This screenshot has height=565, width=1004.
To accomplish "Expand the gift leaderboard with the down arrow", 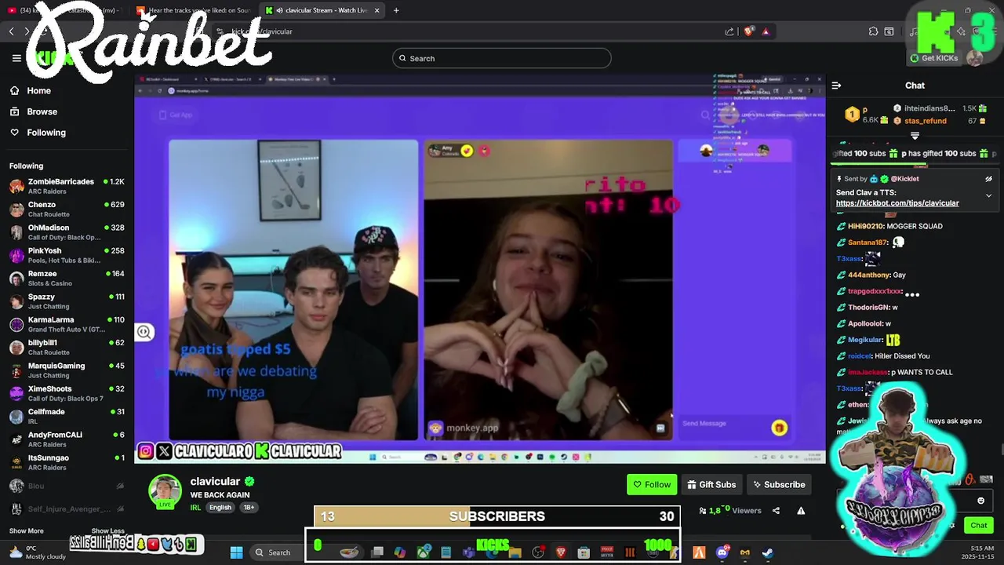I will pyautogui.click(x=915, y=136).
